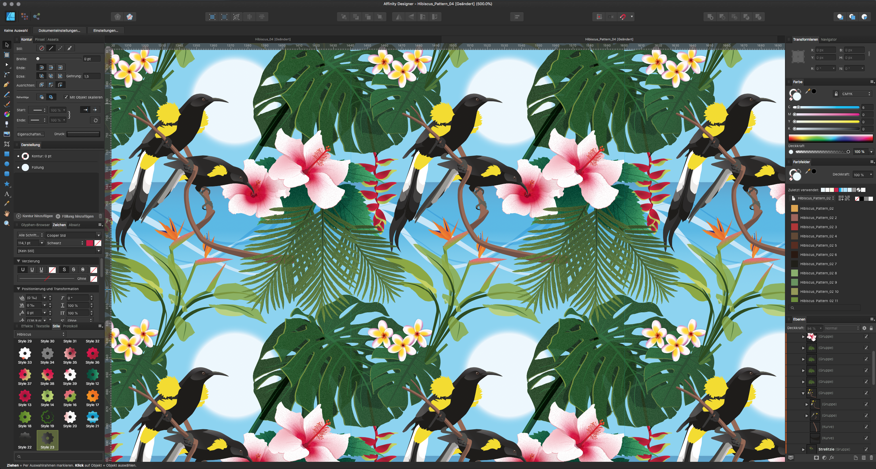Viewport: 876px width, 469px height.
Task: Open the Navigator tab
Action: [x=828, y=39]
